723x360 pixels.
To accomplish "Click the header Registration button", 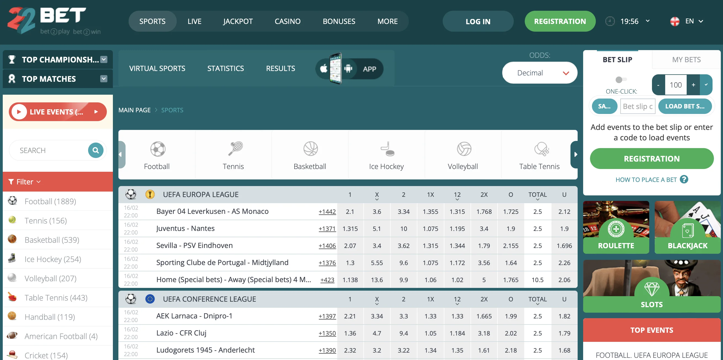I will [x=560, y=21].
